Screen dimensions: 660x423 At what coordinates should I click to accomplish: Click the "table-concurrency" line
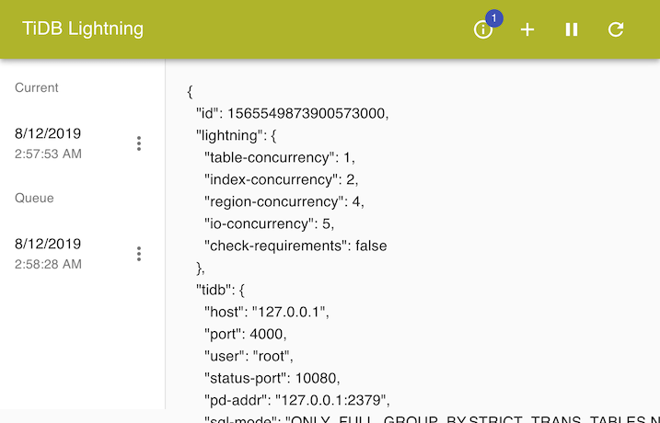(x=280, y=157)
